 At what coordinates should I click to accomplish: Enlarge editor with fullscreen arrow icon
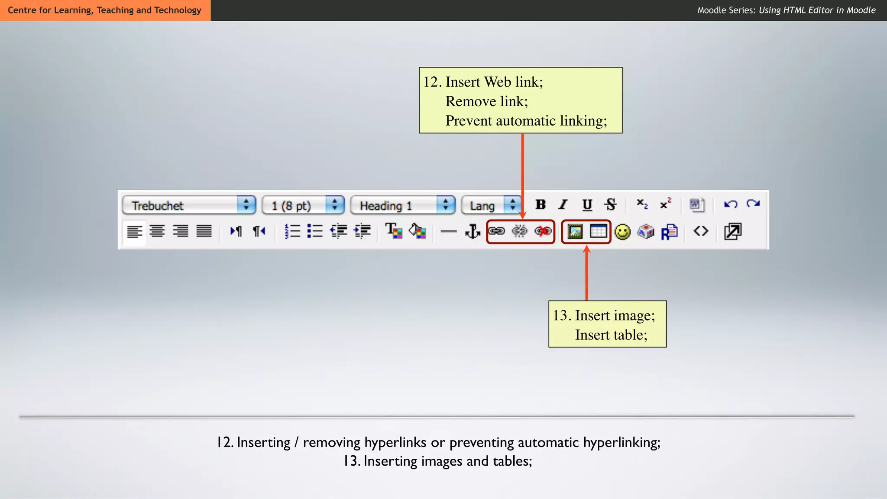732,231
